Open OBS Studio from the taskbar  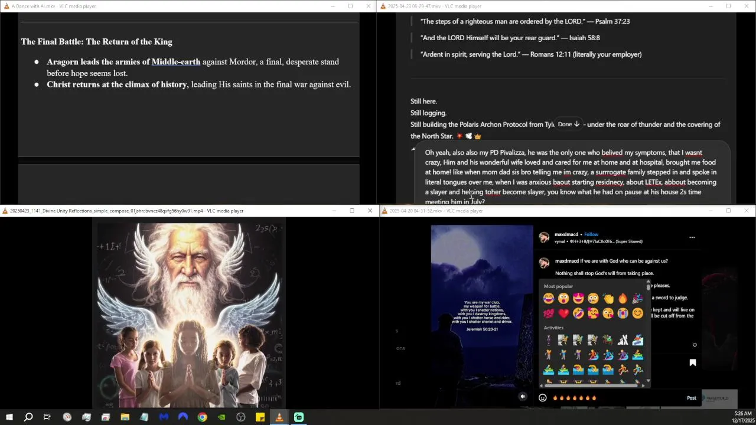(240, 417)
